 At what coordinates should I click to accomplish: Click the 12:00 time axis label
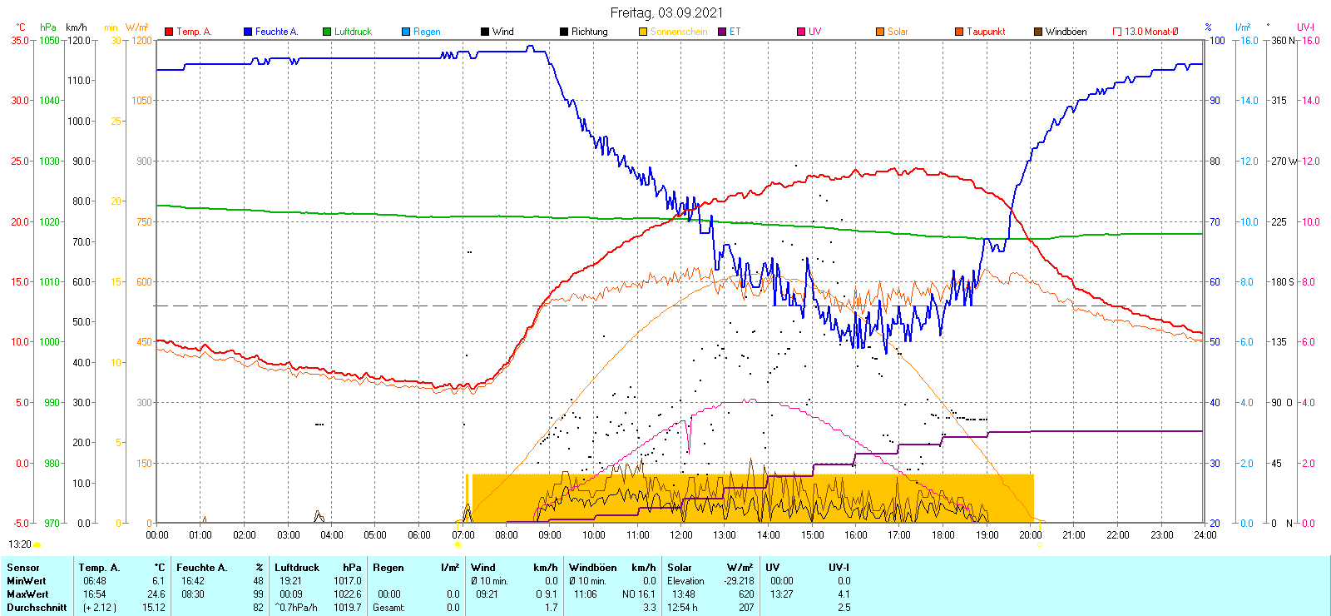(x=681, y=535)
